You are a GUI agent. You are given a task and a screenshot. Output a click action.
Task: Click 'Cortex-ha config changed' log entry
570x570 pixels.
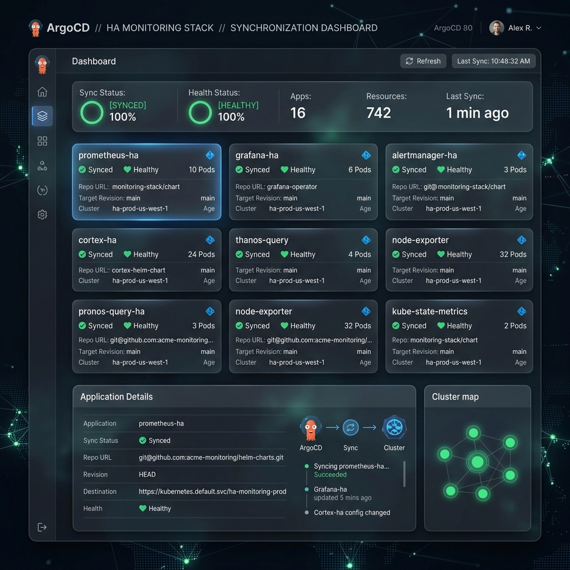click(x=352, y=513)
